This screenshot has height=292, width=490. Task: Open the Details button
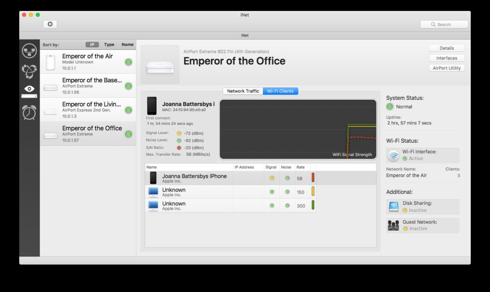(447, 48)
